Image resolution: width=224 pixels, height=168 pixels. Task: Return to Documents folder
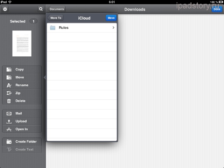[x=57, y=9]
